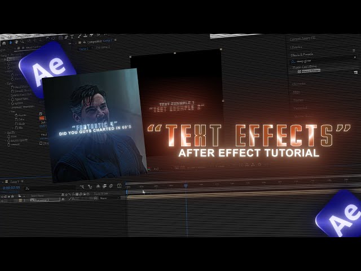Click the blue current-time indicator on the ruler
This screenshot has height=271, width=361.
(186, 185)
